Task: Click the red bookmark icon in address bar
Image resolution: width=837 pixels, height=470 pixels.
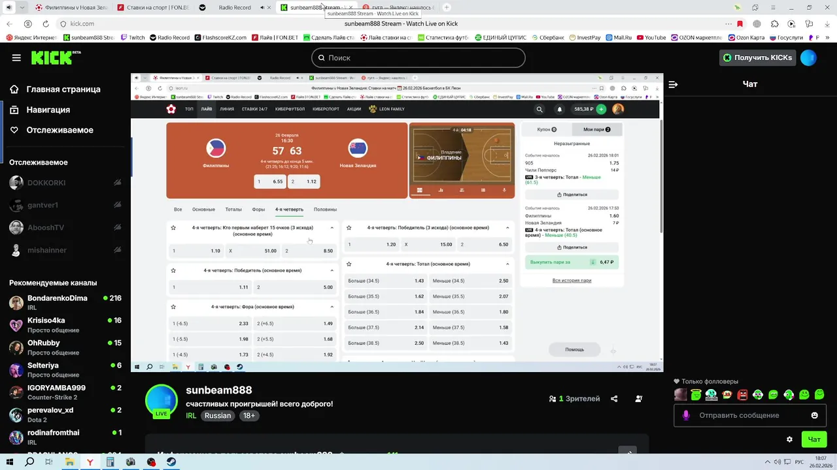Action: pyautogui.click(x=740, y=23)
